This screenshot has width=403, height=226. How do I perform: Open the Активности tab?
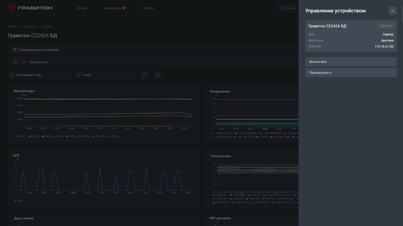click(112, 8)
